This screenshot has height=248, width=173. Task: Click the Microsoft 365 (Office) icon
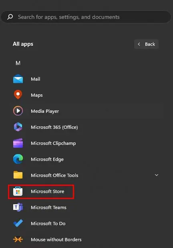point(18,127)
